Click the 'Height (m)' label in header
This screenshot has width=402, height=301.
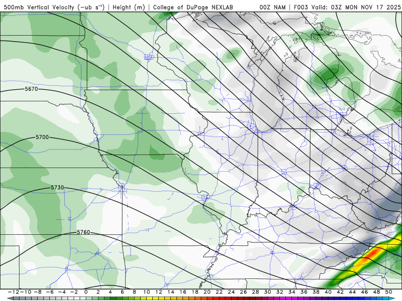pyautogui.click(x=129, y=8)
